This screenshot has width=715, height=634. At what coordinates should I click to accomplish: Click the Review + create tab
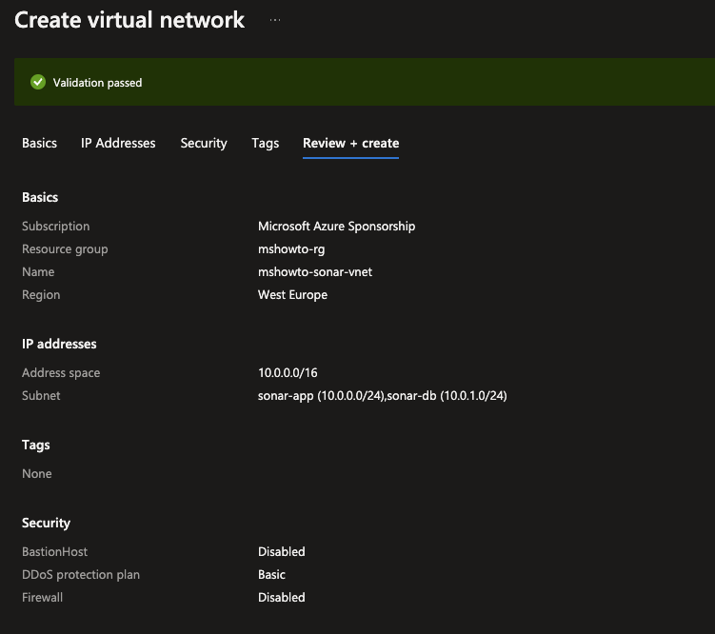pyautogui.click(x=350, y=143)
